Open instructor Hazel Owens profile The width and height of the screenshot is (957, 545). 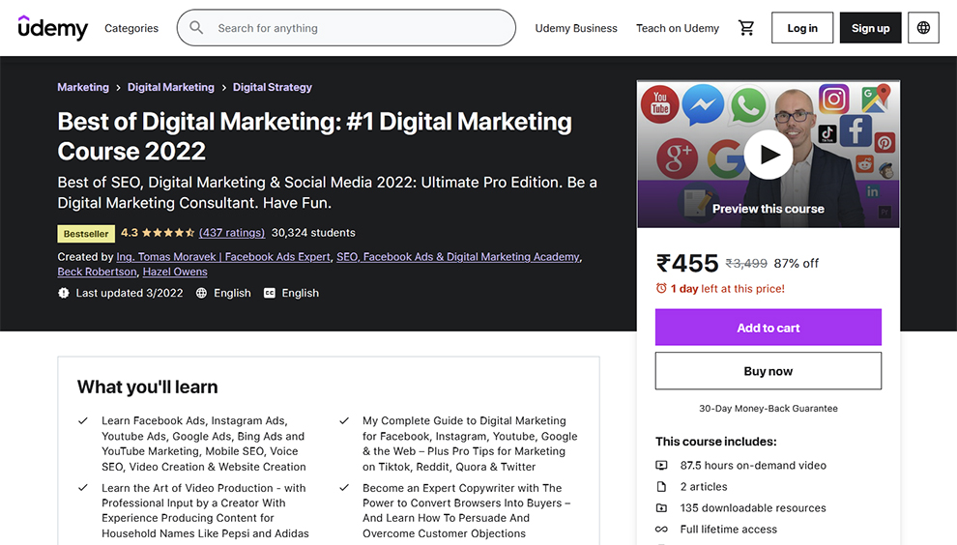(x=175, y=272)
